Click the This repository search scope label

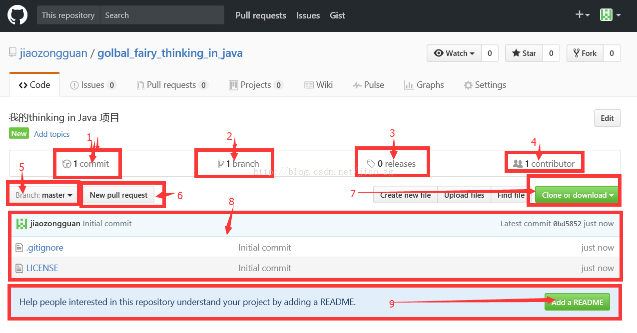pos(68,15)
